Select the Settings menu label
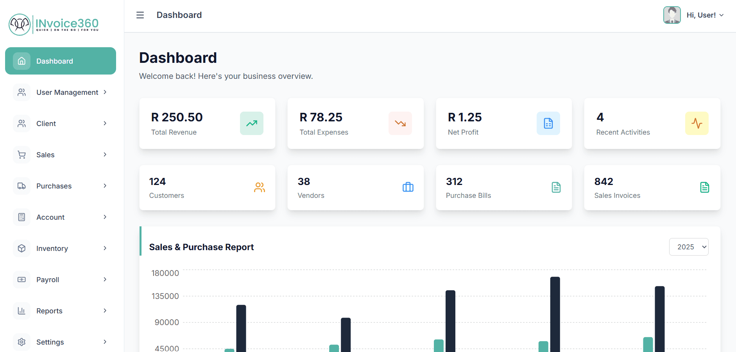Screen dimensions: 736x352 click(50, 342)
